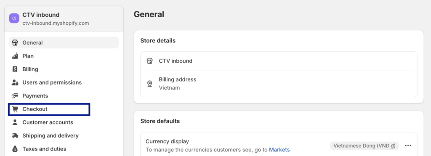Click the Users and permissions icon
Screen dimensions: 431x156
15,82
